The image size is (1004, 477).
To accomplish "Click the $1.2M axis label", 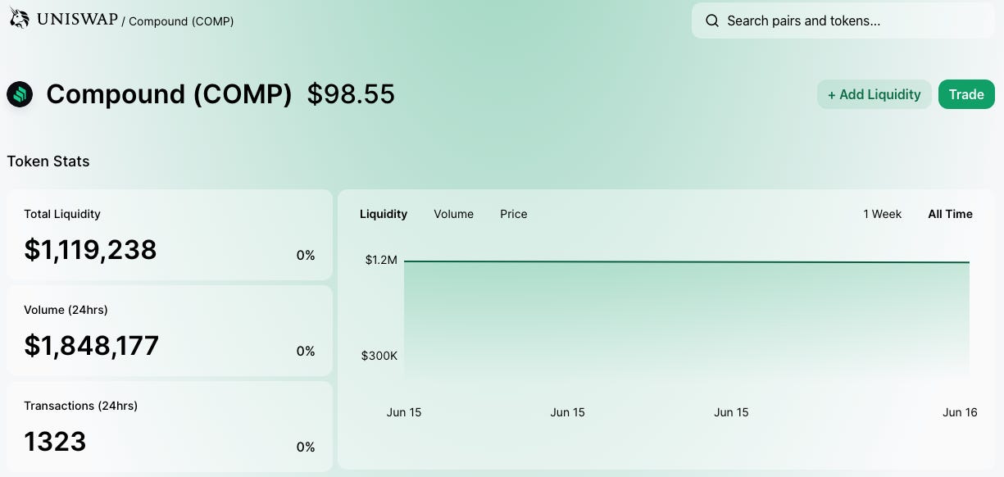I will tap(381, 260).
